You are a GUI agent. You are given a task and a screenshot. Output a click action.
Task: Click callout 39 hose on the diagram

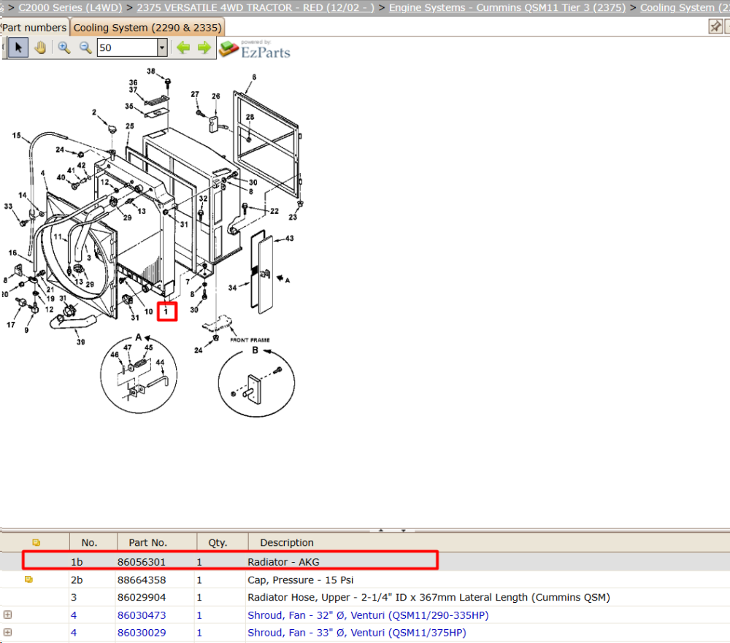(x=81, y=342)
